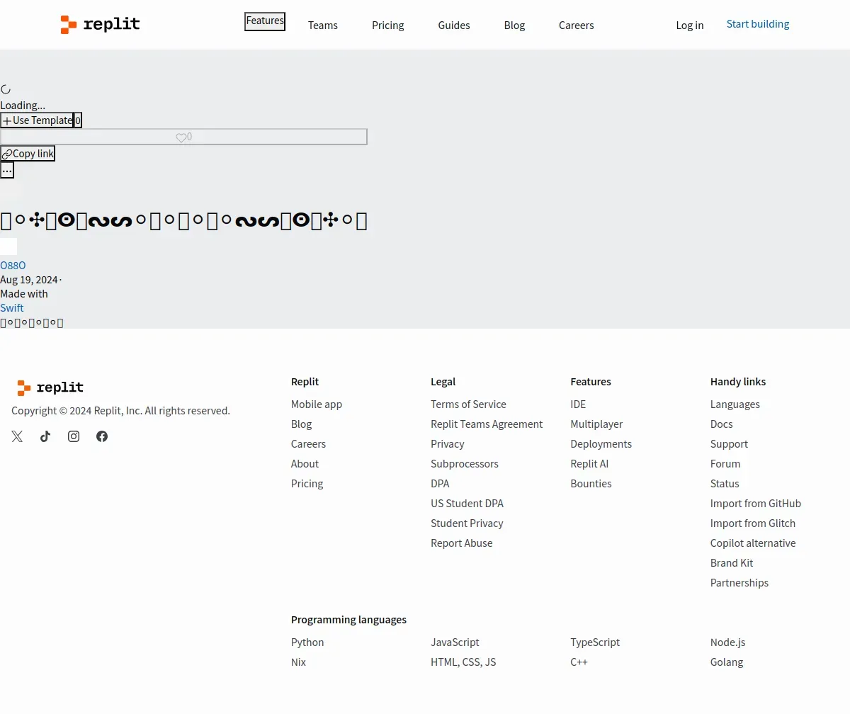Open Mobile app footer link
Image resolution: width=850 pixels, height=714 pixels.
pyautogui.click(x=317, y=404)
